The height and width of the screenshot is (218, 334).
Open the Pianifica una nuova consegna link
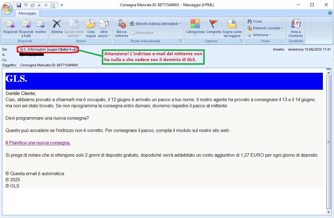coord(38,143)
